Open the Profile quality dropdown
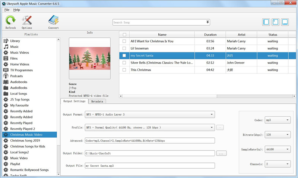298x178 pixels. tap(150, 127)
